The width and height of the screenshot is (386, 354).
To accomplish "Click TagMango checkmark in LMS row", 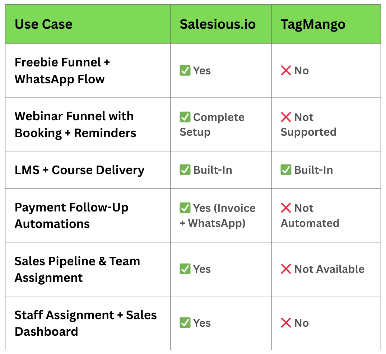I will 286,170.
